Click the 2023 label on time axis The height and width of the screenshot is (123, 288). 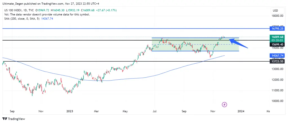point(70,111)
